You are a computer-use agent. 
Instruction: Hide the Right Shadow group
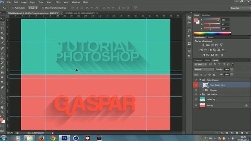pyautogui.click(x=196, y=80)
